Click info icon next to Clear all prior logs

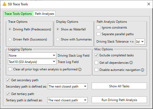(80, 69)
